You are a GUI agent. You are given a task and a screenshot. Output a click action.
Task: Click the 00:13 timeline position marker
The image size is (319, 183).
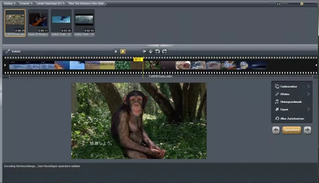point(138,59)
